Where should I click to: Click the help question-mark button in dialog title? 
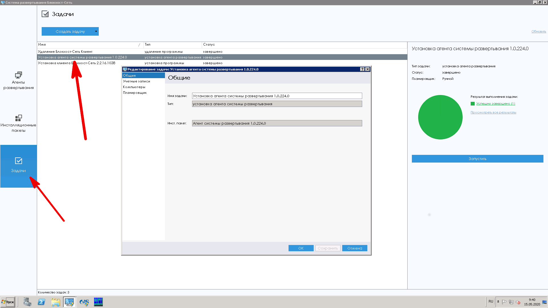362,69
